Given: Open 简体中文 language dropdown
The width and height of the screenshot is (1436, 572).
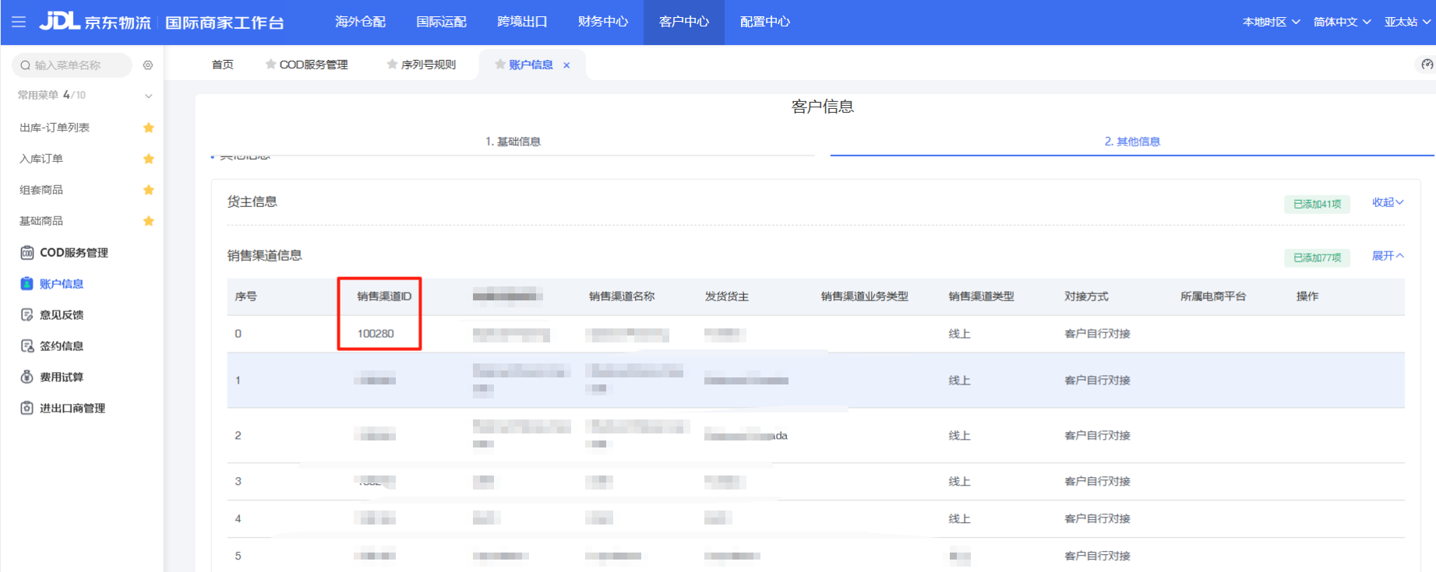Looking at the screenshot, I should pyautogui.click(x=1342, y=22).
